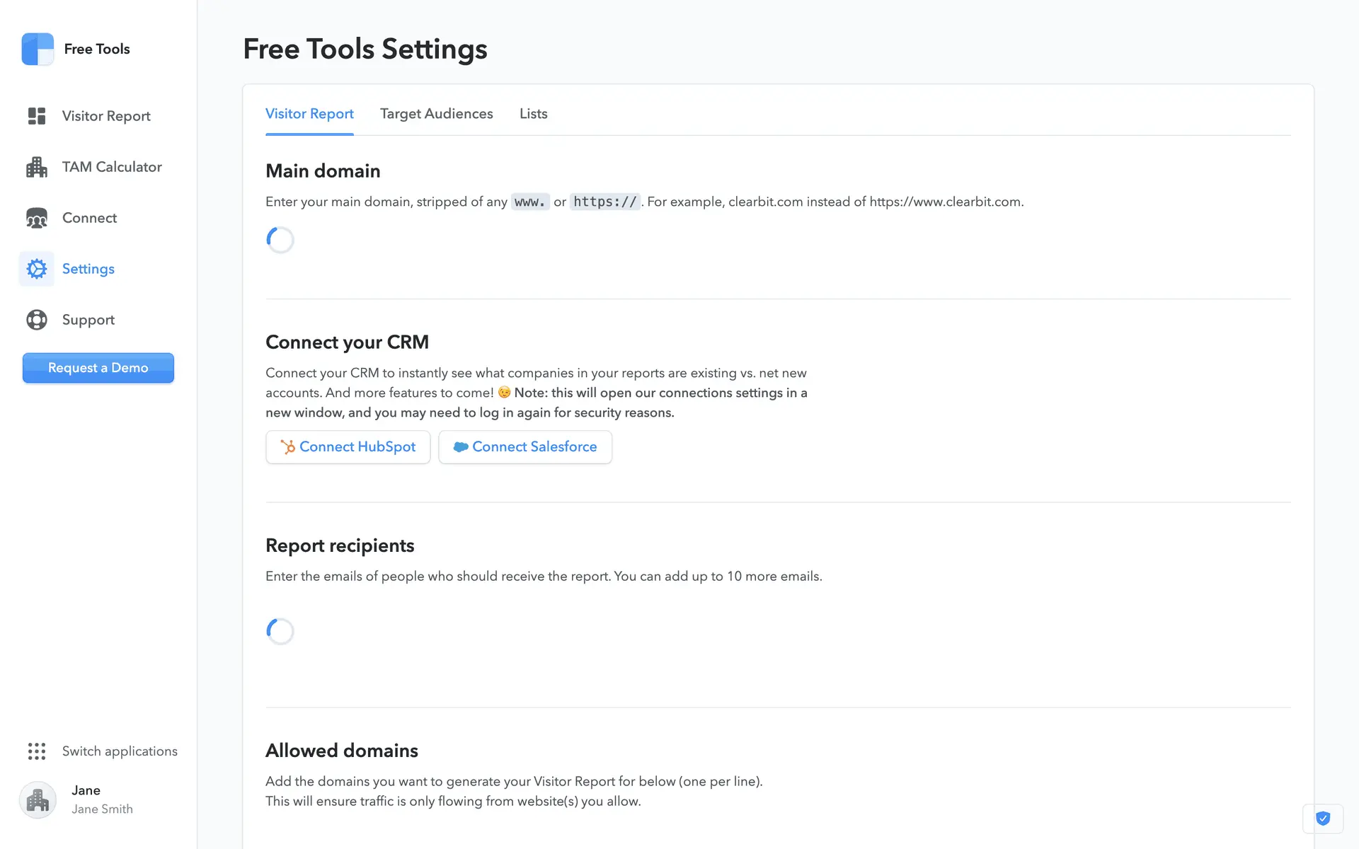Select the Visitor Report tab
The width and height of the screenshot is (1359, 849).
[309, 114]
